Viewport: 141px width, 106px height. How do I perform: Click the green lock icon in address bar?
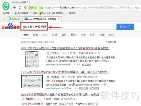[x=41, y=7]
